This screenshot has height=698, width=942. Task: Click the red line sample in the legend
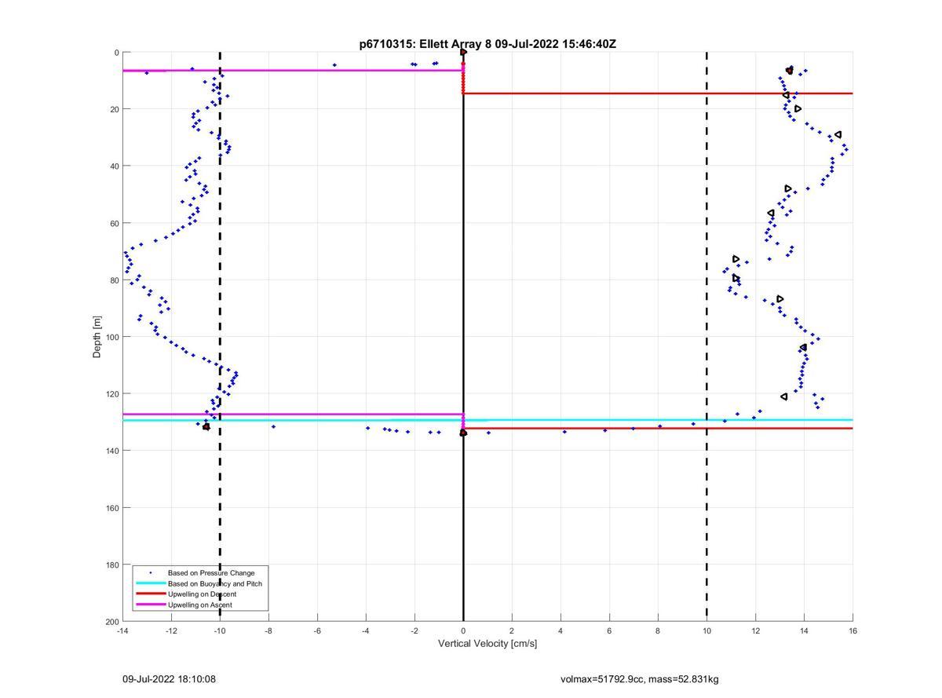[x=150, y=594]
